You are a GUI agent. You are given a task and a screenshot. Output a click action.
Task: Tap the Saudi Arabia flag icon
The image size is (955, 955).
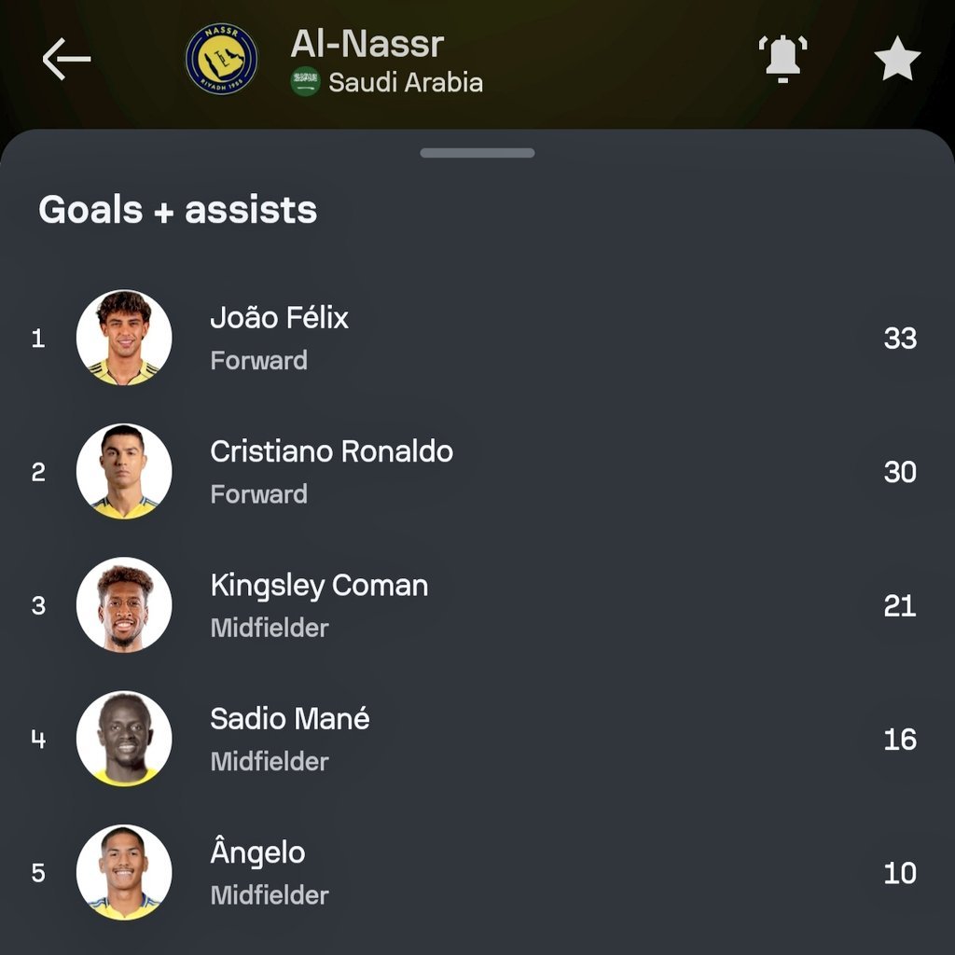pos(305,82)
